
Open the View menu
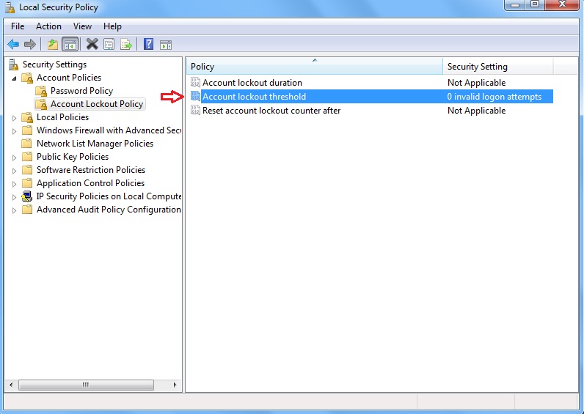pyautogui.click(x=82, y=26)
